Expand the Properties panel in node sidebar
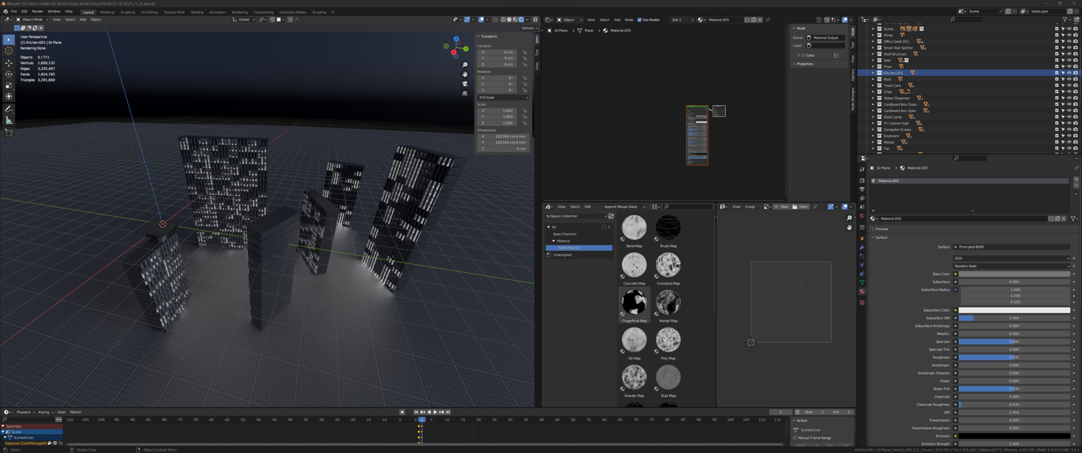This screenshot has height=453, width=1082. click(x=804, y=64)
